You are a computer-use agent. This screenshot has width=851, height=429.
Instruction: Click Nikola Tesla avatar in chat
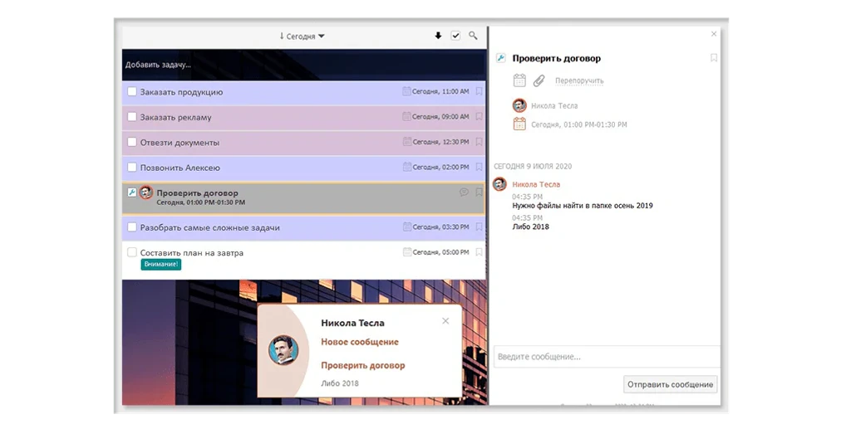[x=499, y=184]
